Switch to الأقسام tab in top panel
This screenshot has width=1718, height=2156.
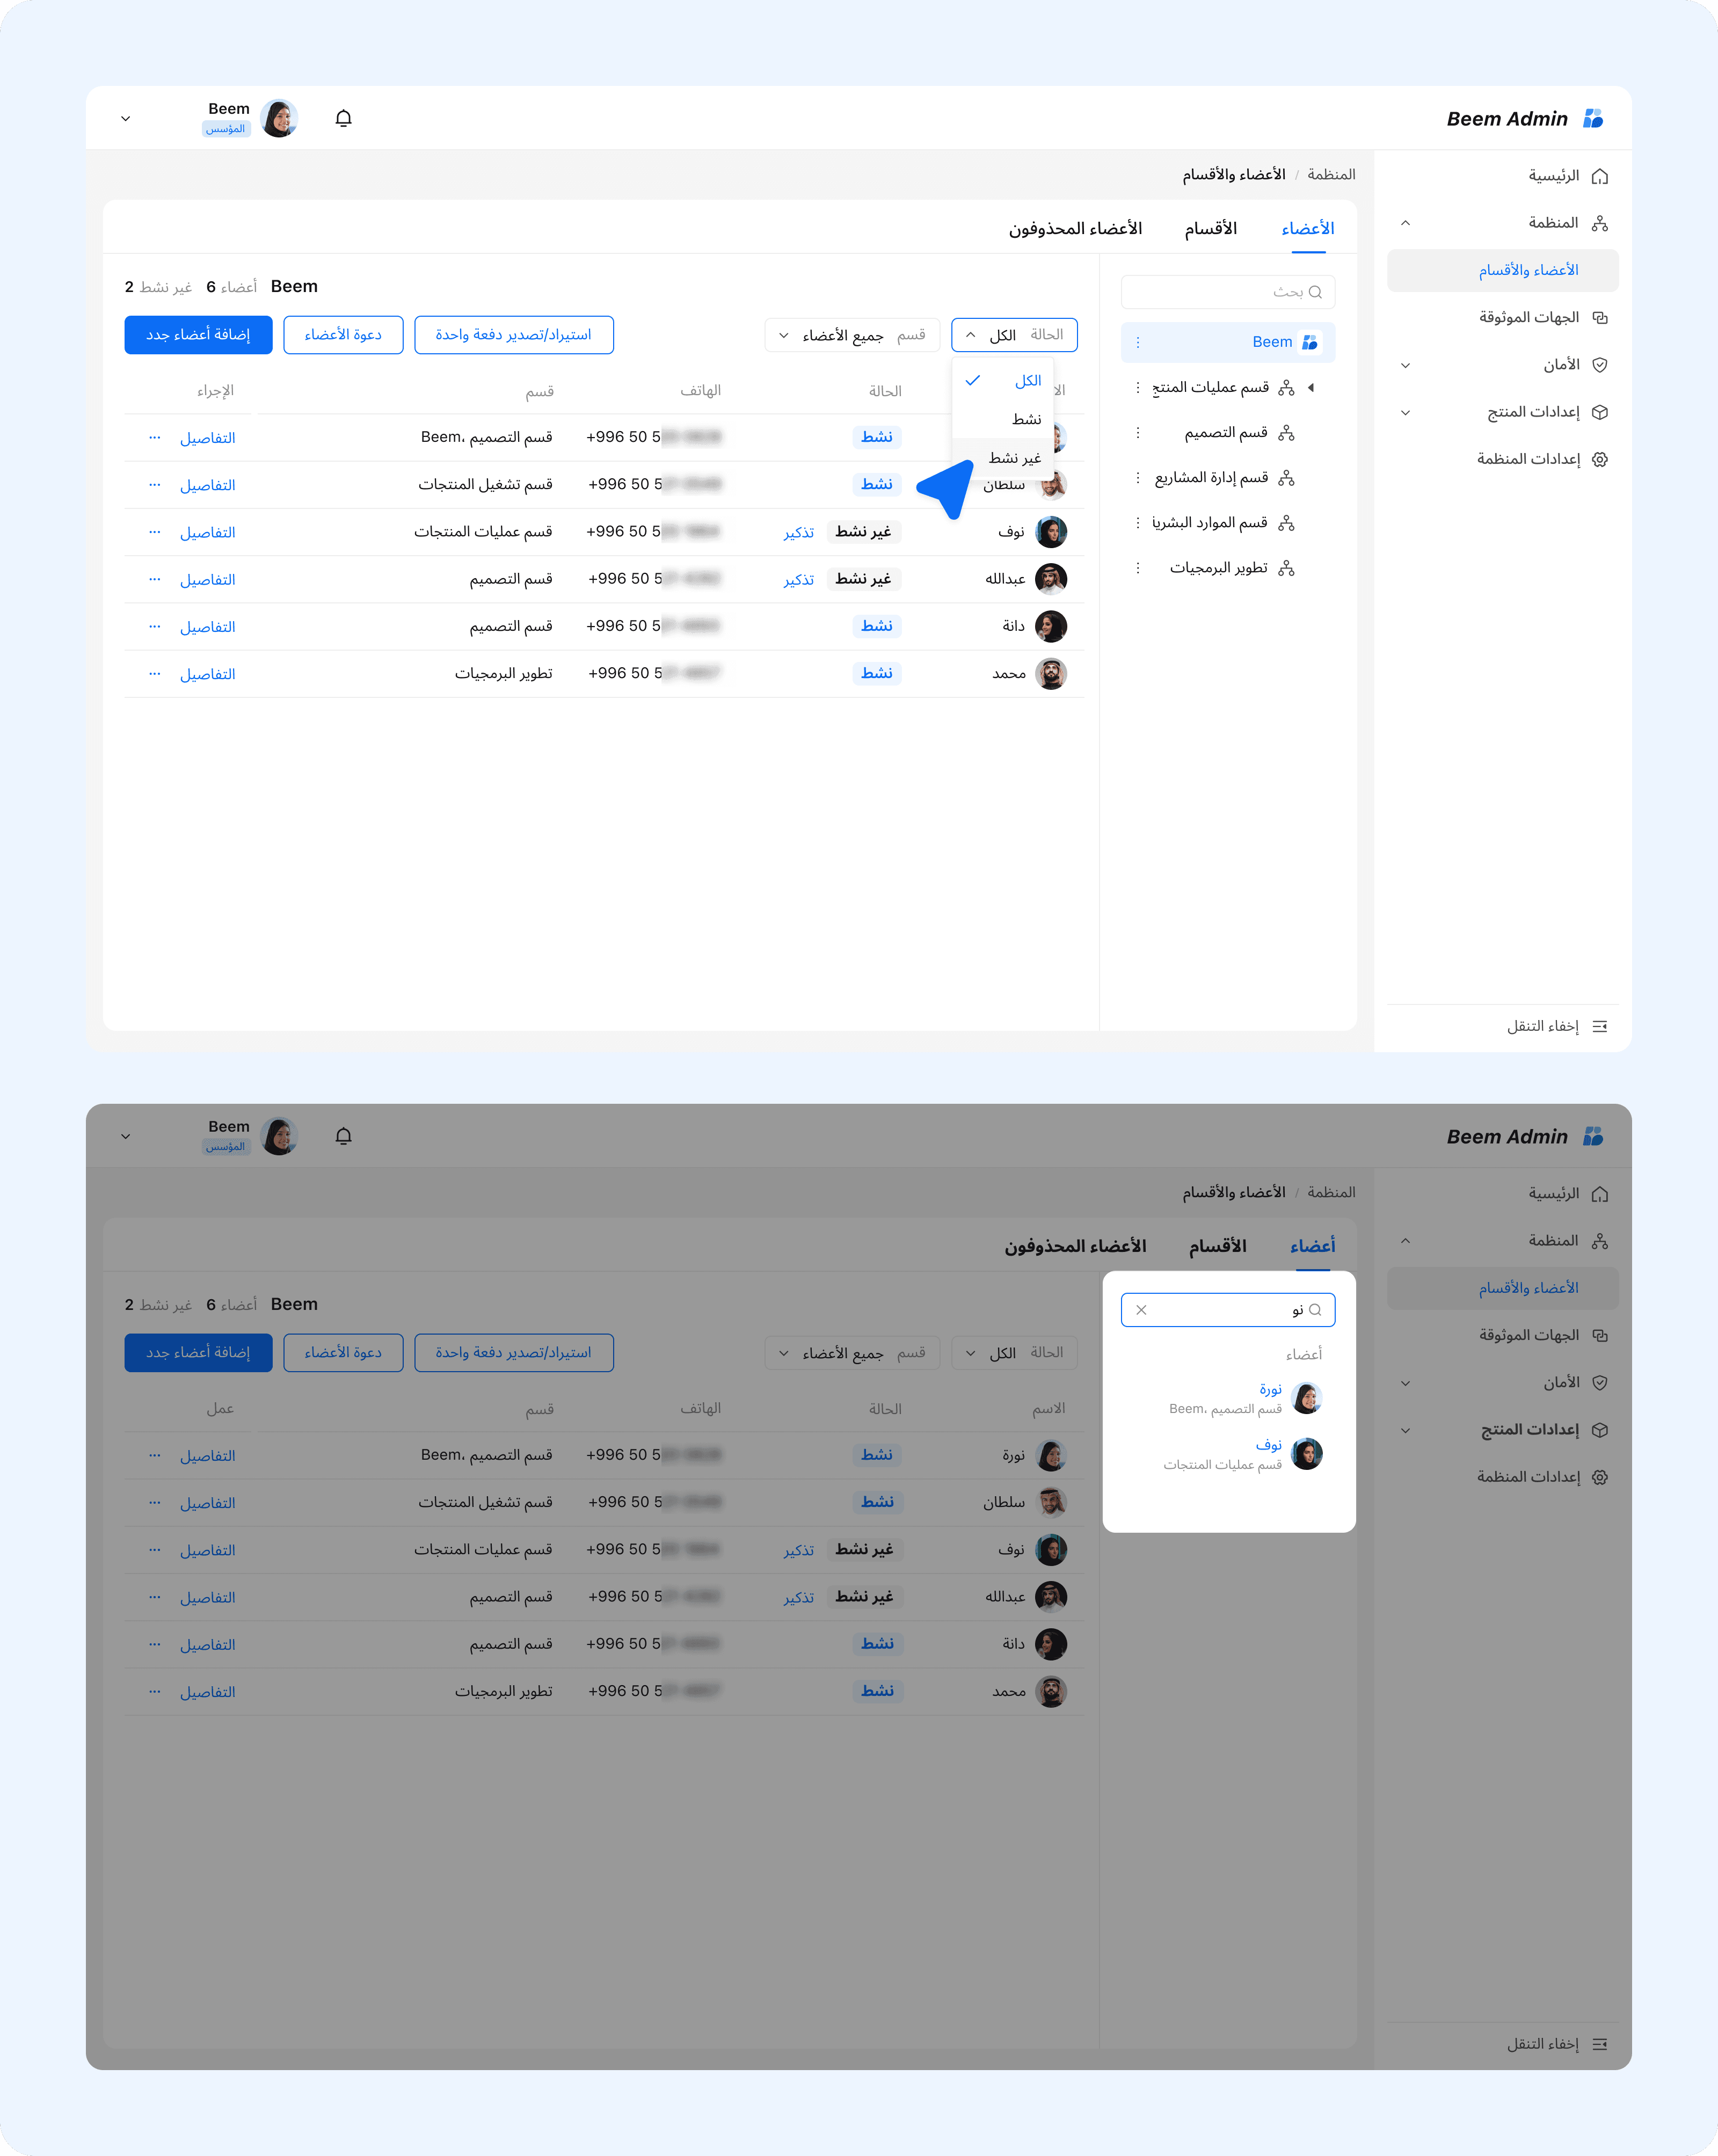pos(1210,229)
